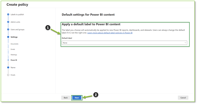
Task: Select the Power BI sub-step label
Action: pos(14,60)
